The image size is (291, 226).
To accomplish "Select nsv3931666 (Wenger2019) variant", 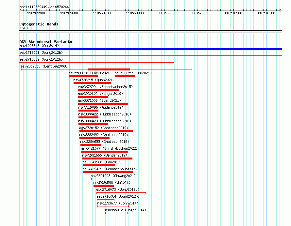I will [105, 155].
